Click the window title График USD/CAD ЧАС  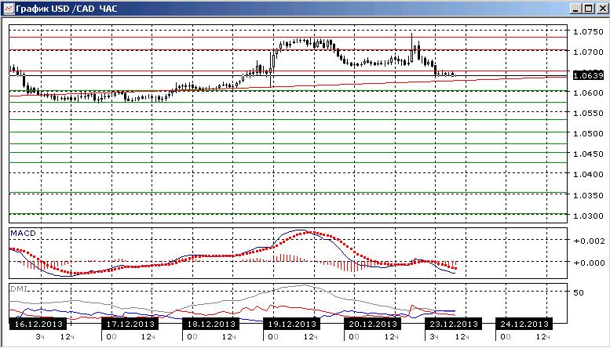click(x=67, y=9)
